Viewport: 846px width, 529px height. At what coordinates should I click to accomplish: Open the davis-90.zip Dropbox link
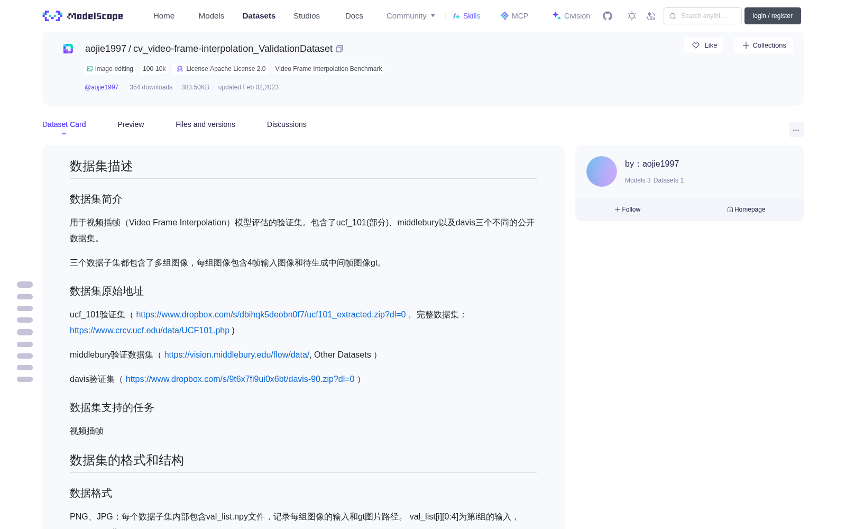(240, 379)
